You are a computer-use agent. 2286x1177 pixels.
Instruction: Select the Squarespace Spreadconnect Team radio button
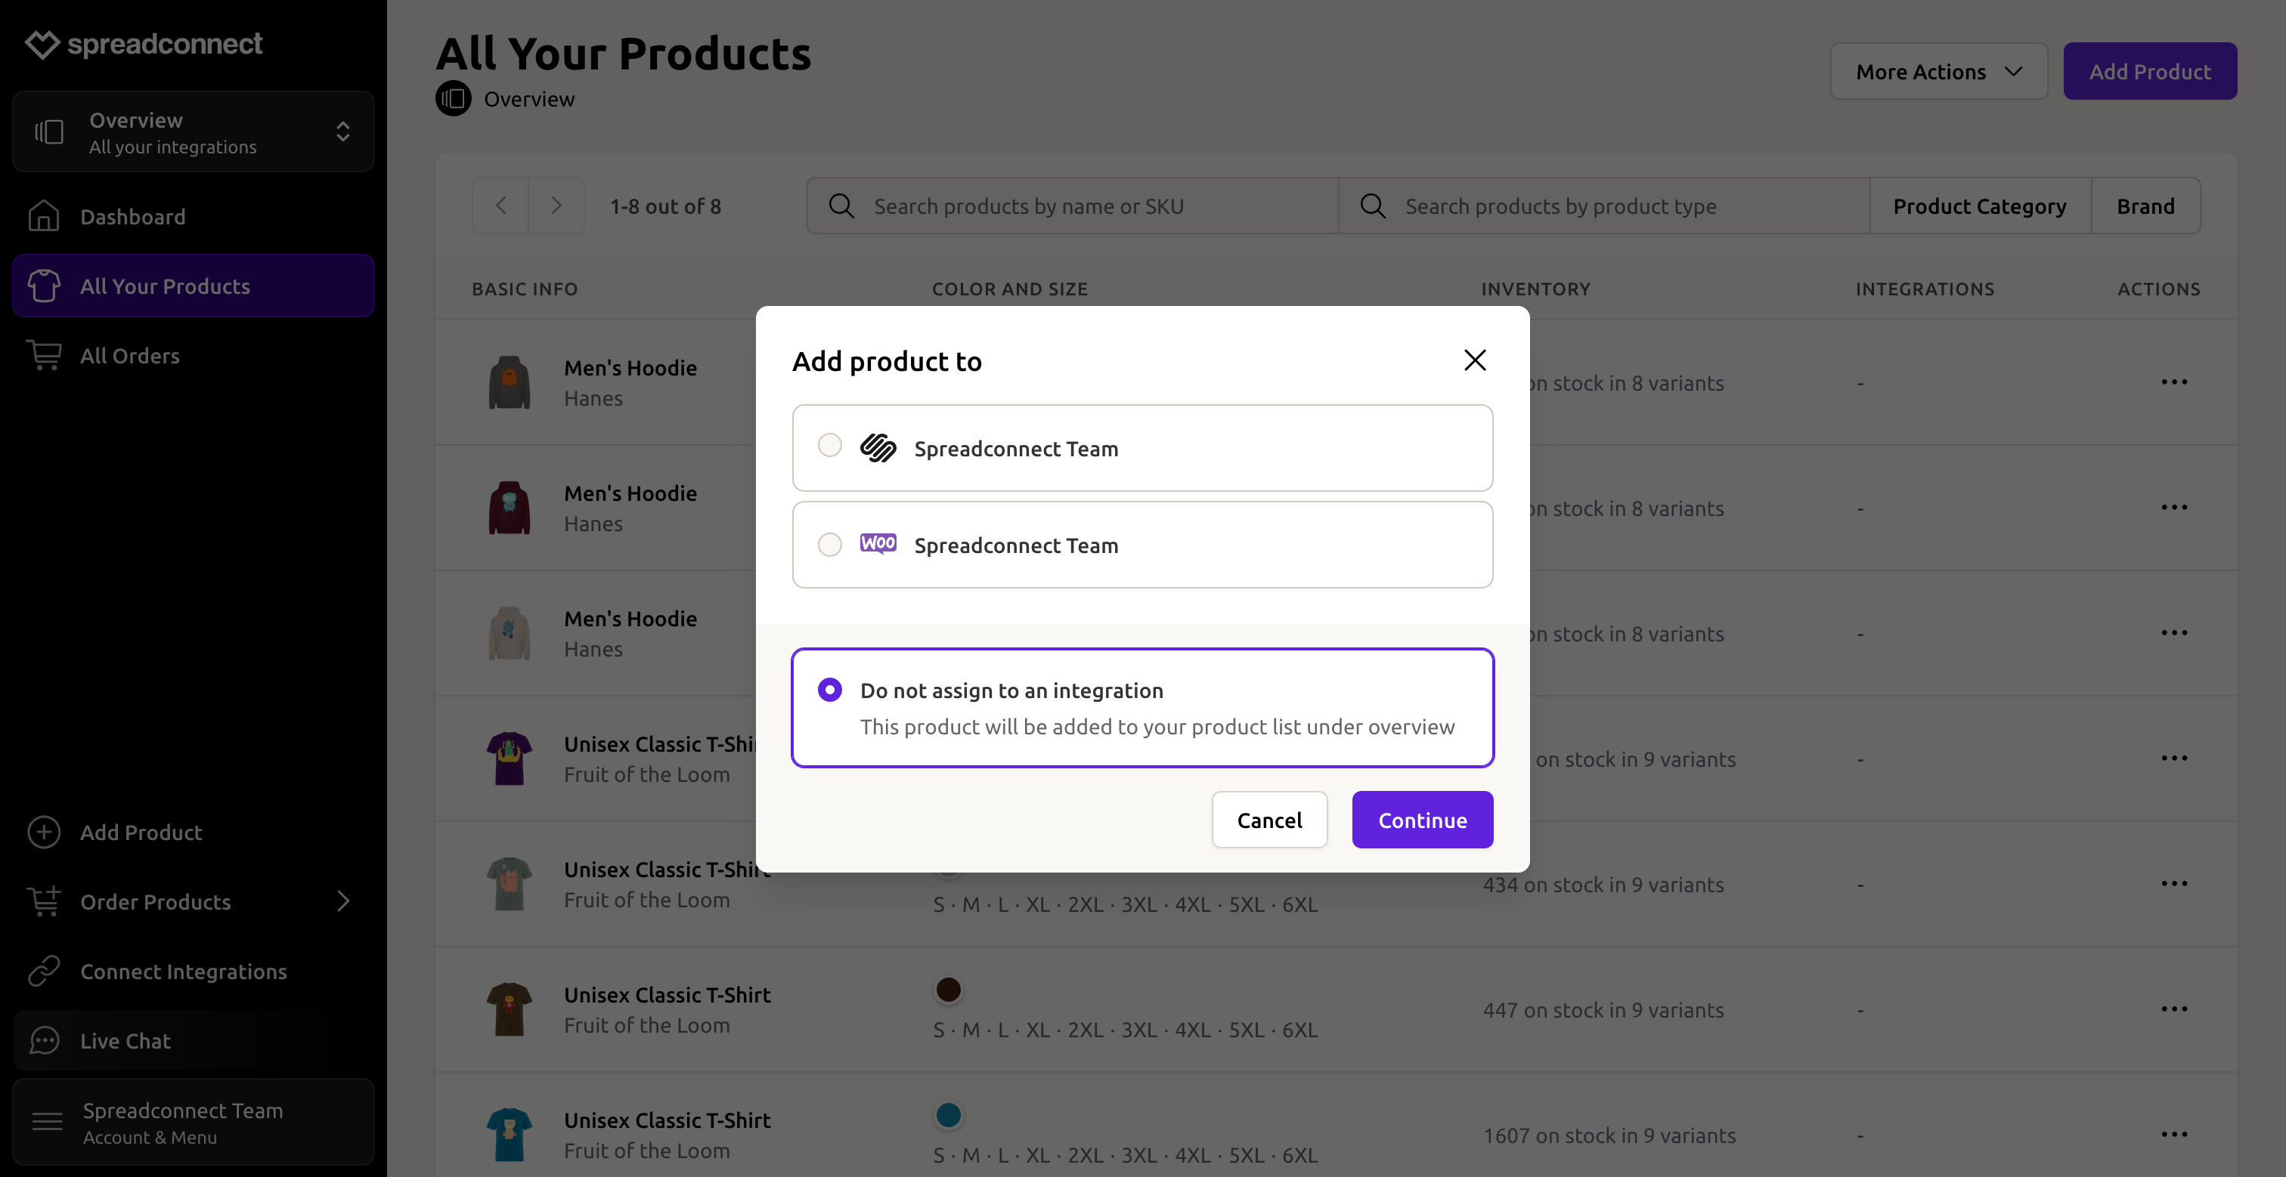click(x=830, y=445)
